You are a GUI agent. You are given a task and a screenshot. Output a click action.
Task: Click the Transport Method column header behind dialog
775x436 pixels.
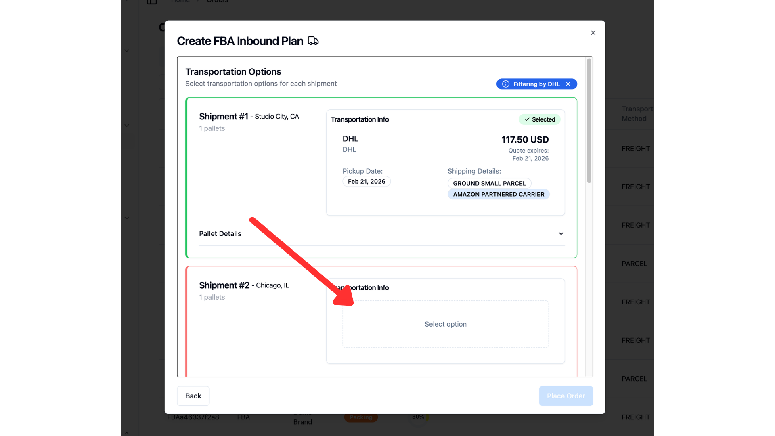pos(637,114)
